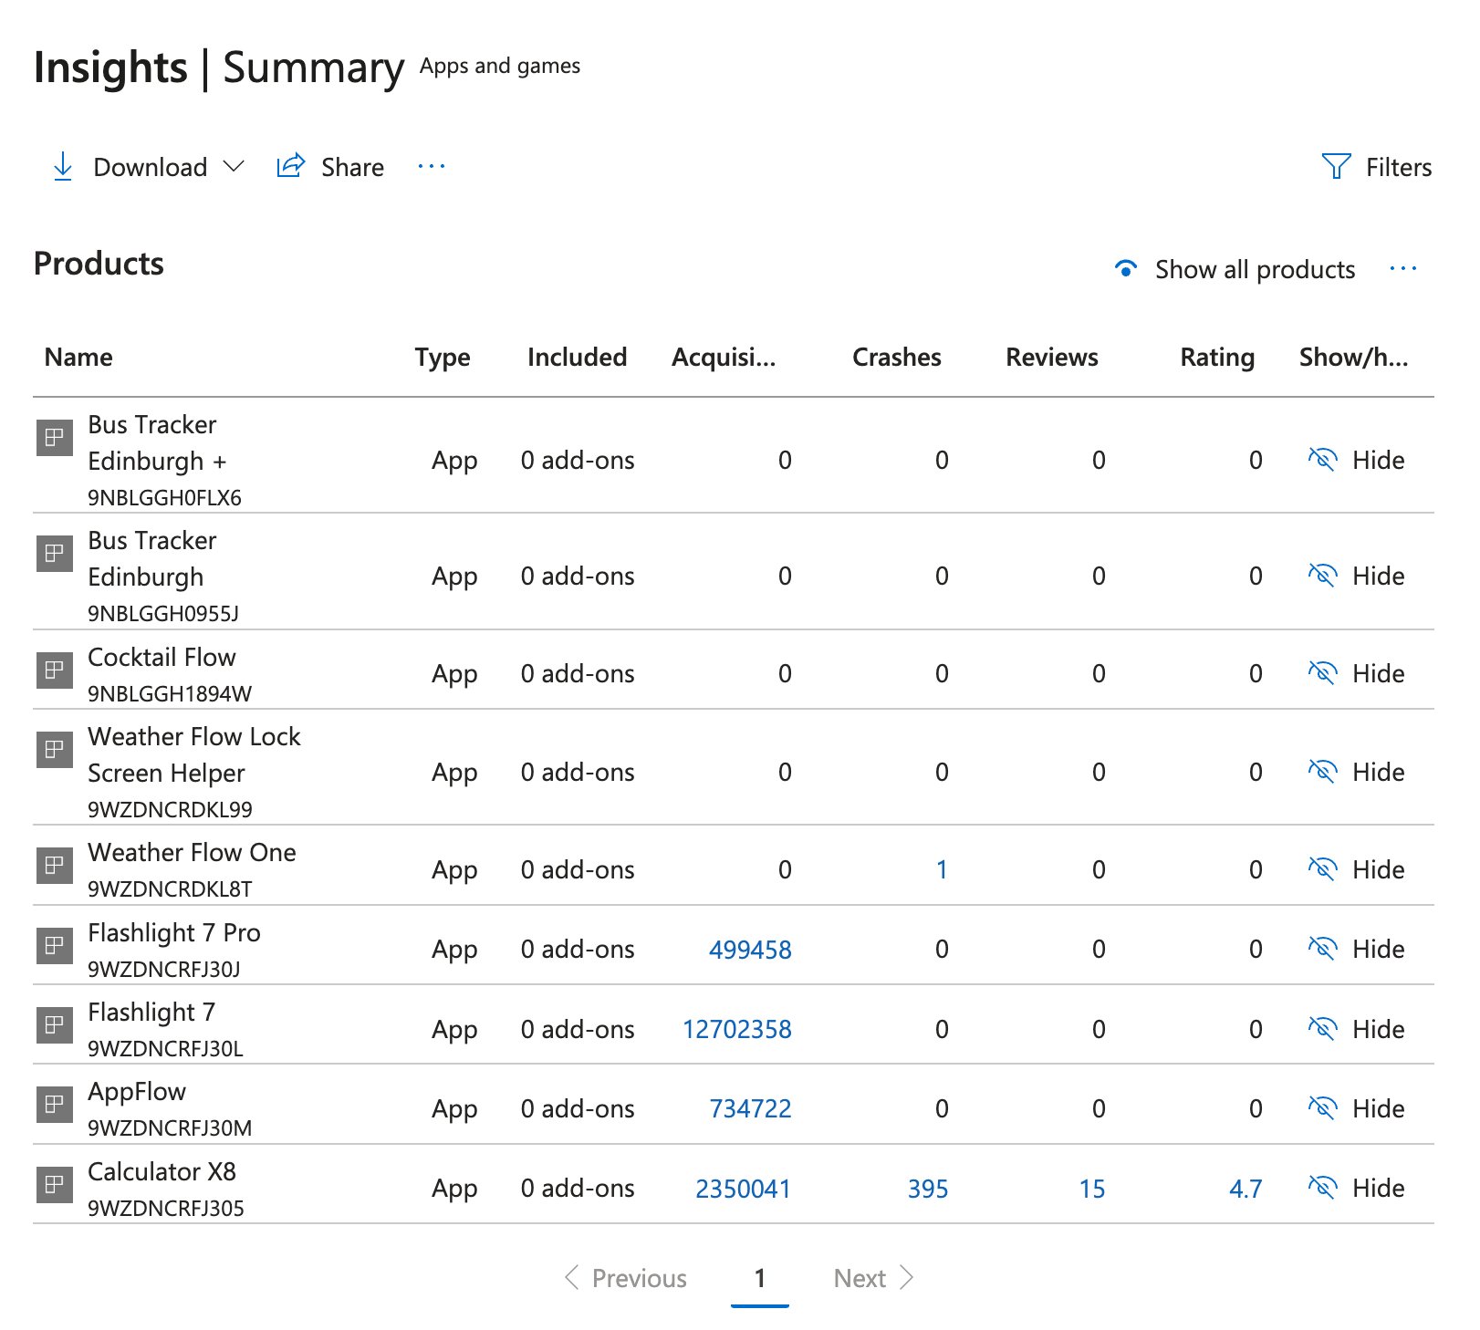Sort by the Crashes column header

(x=897, y=357)
